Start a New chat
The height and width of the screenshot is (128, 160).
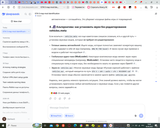coord(16,21)
